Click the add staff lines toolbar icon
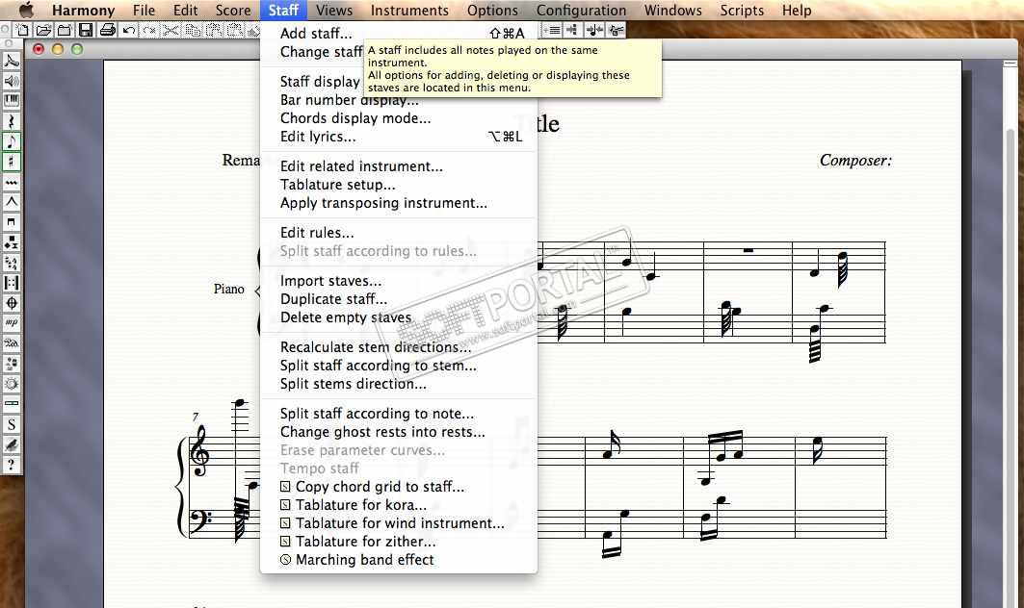 (x=552, y=30)
